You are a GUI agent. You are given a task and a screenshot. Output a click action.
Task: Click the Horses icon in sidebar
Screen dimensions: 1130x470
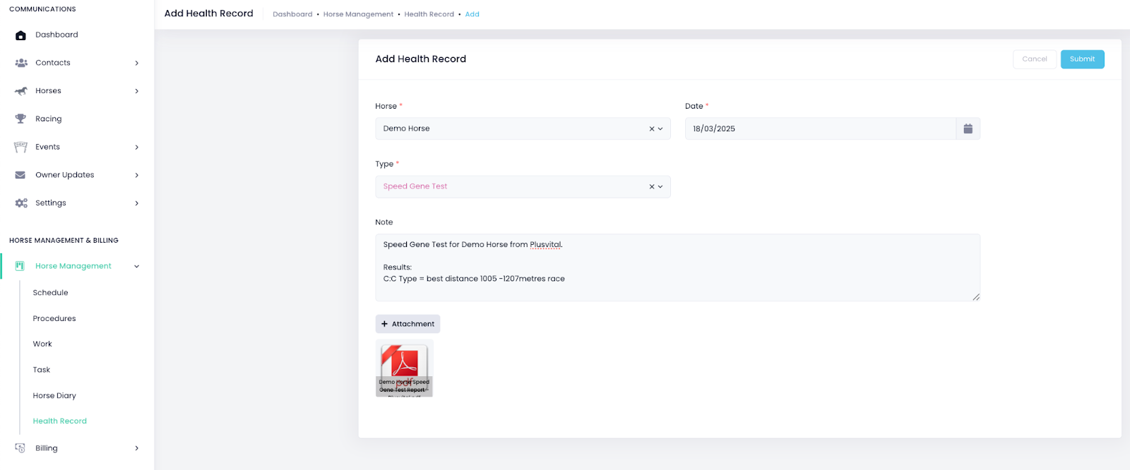pyautogui.click(x=20, y=91)
